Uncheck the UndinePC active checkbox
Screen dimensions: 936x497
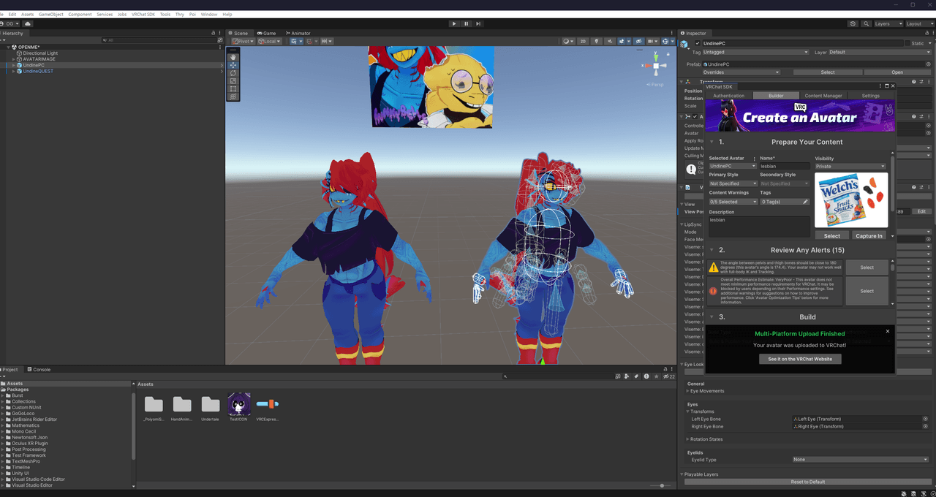click(x=698, y=44)
